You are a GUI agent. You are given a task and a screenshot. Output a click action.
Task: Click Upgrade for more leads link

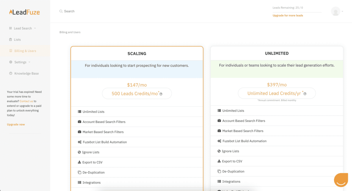[288, 15]
